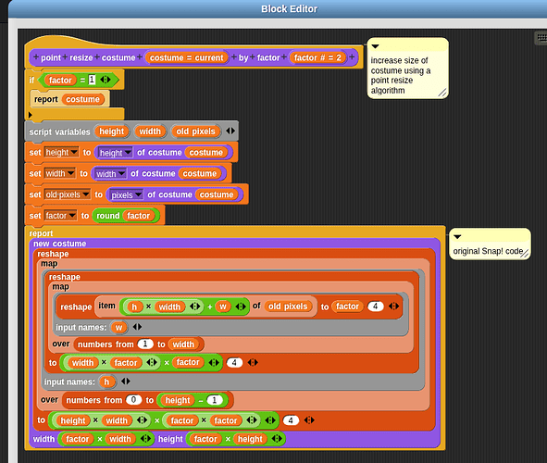This screenshot has width=547, height=463.
Task: Collapse the 'increase size of costume' comment
Action: pos(376,46)
